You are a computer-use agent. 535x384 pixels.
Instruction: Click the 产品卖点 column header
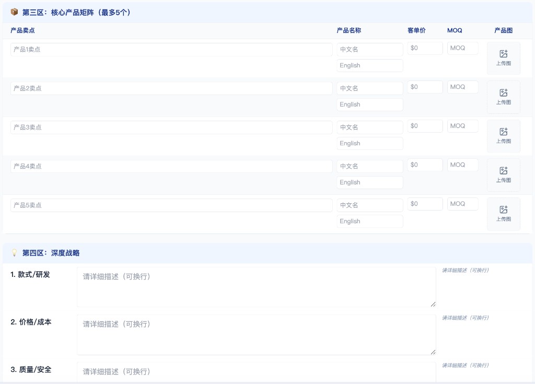coord(22,30)
